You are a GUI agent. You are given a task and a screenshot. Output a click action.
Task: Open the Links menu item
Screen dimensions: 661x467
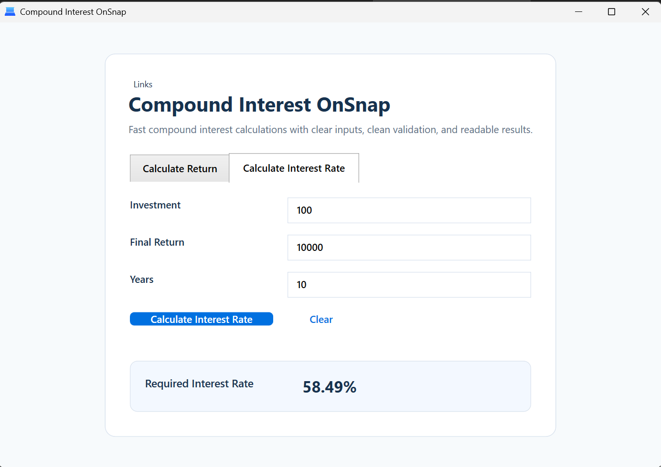[143, 84]
